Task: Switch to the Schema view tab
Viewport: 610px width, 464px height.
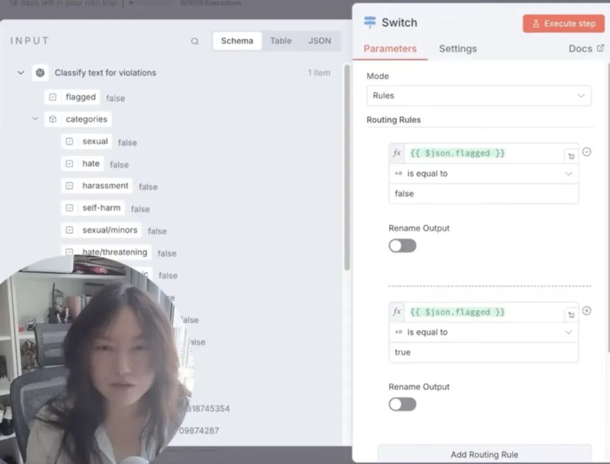Action: (237, 41)
